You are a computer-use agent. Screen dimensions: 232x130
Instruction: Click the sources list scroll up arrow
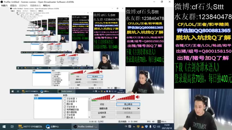pyautogui.click(x=89, y=99)
